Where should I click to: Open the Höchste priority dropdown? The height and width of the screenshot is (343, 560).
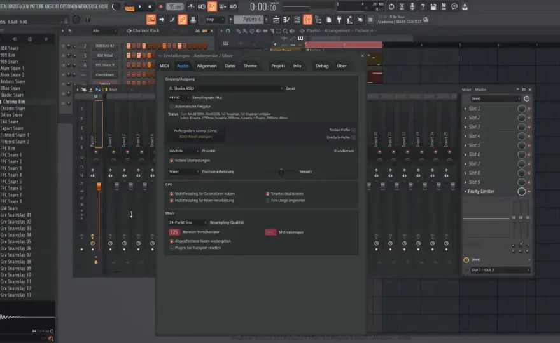click(183, 151)
